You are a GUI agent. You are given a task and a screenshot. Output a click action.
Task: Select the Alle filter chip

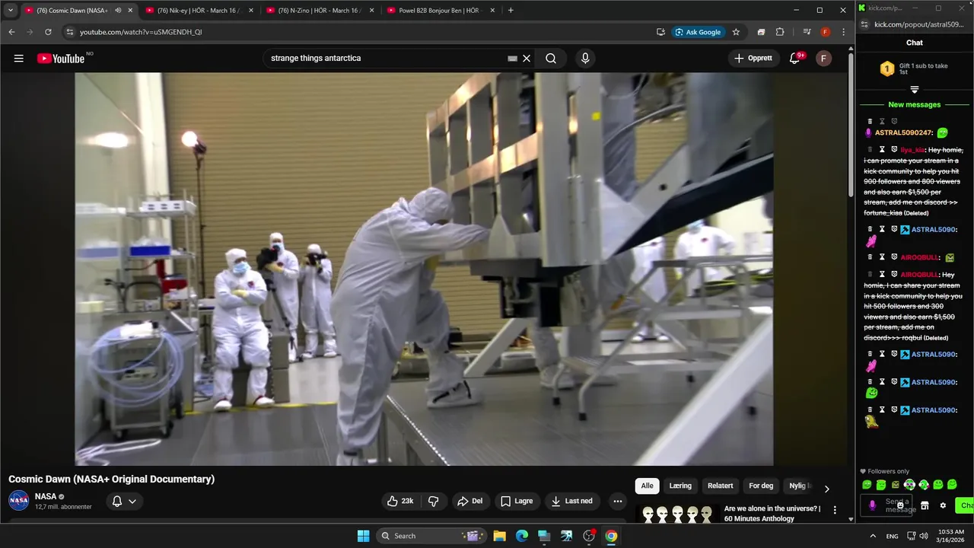[647, 486]
